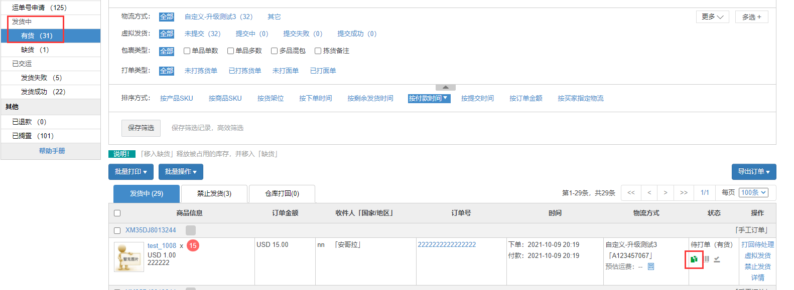The image size is (794, 290).
Task: Select all orders via header checkbox
Action: (117, 213)
